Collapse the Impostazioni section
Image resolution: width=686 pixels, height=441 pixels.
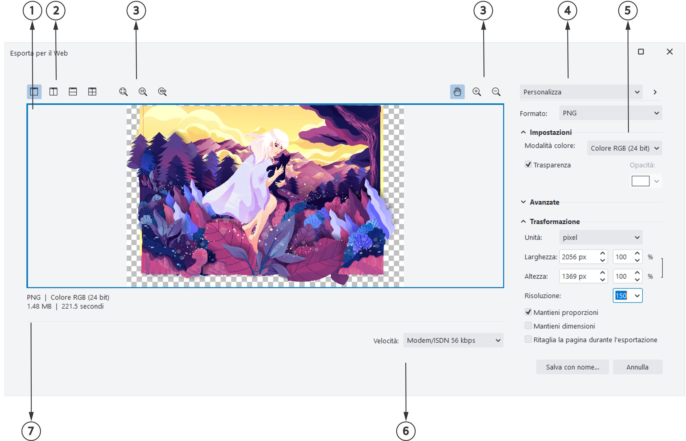(x=523, y=132)
